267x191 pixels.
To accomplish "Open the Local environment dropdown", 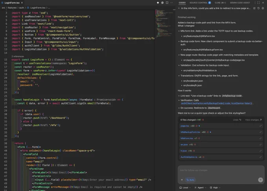I will point(185,187).
